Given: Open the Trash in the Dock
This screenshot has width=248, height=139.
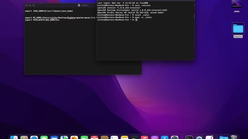Looking at the screenshot, I should (234, 137).
